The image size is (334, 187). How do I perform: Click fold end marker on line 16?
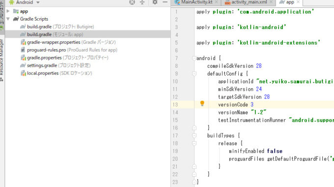point(194,128)
